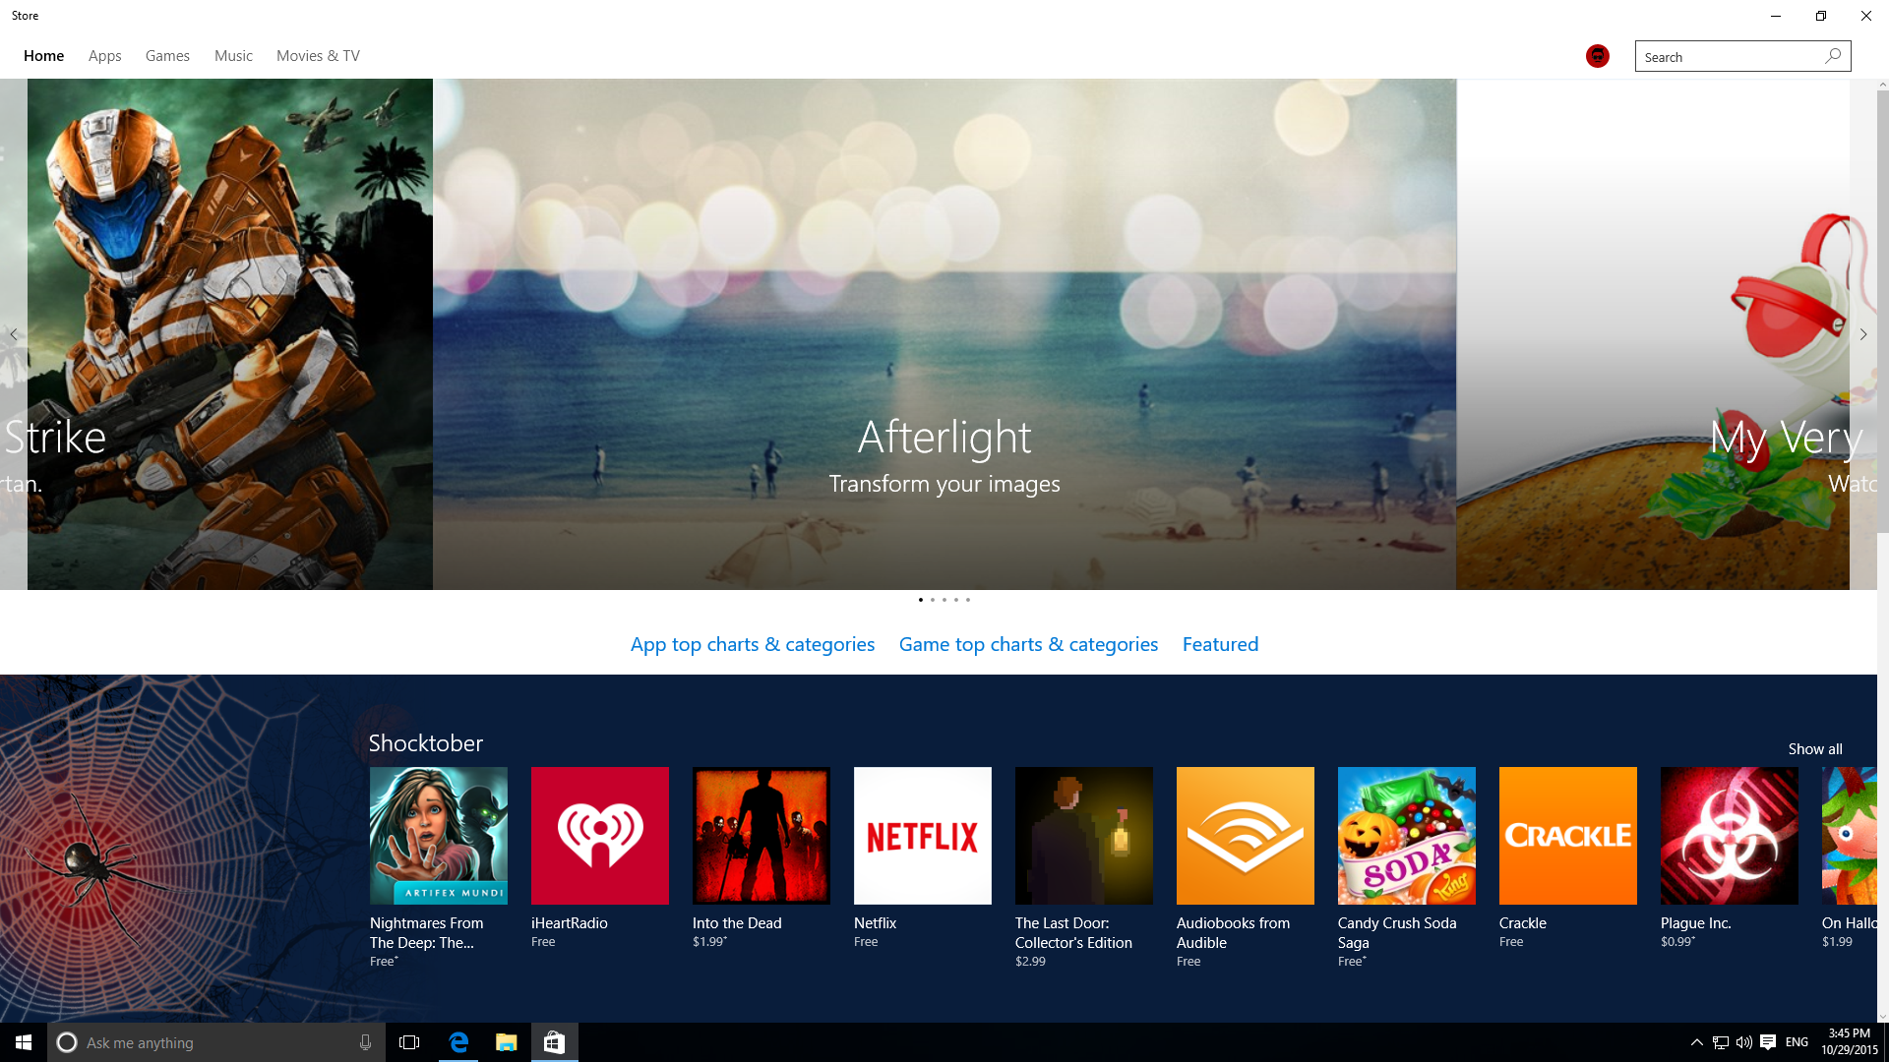Screen dimensions: 1889x1062
Task: Open The Last Door: Collector's Edition tile
Action: [1084, 836]
